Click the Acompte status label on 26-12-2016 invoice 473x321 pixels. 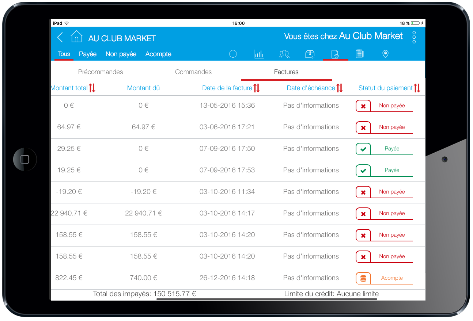point(392,278)
